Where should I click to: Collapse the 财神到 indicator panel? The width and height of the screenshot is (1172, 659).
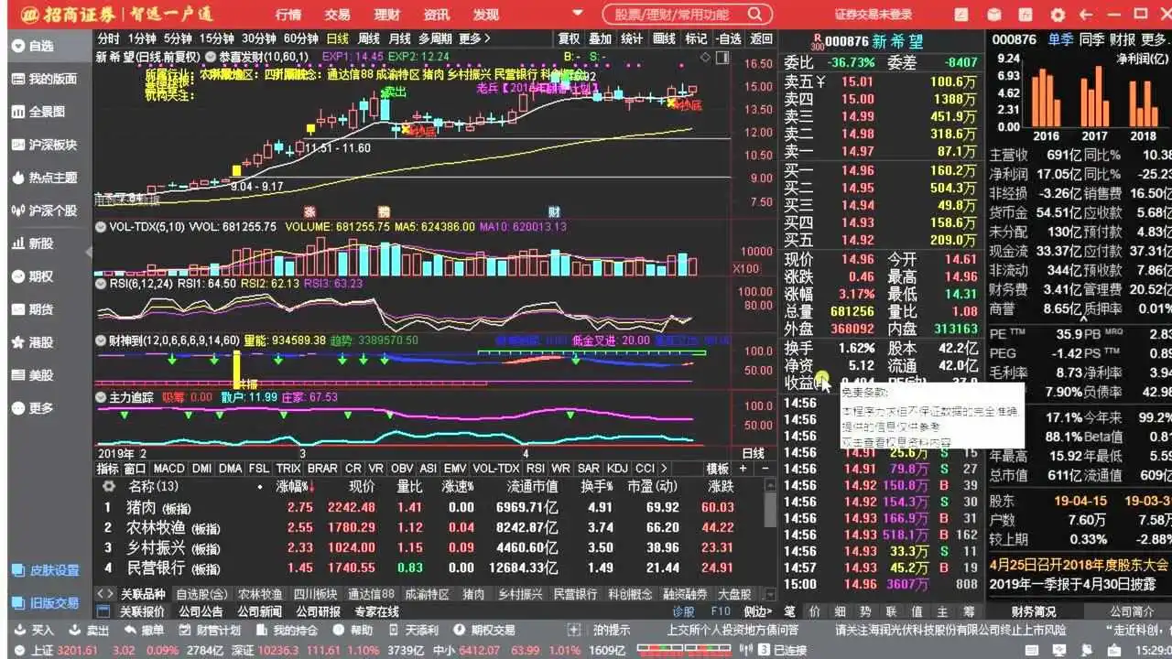tap(101, 340)
